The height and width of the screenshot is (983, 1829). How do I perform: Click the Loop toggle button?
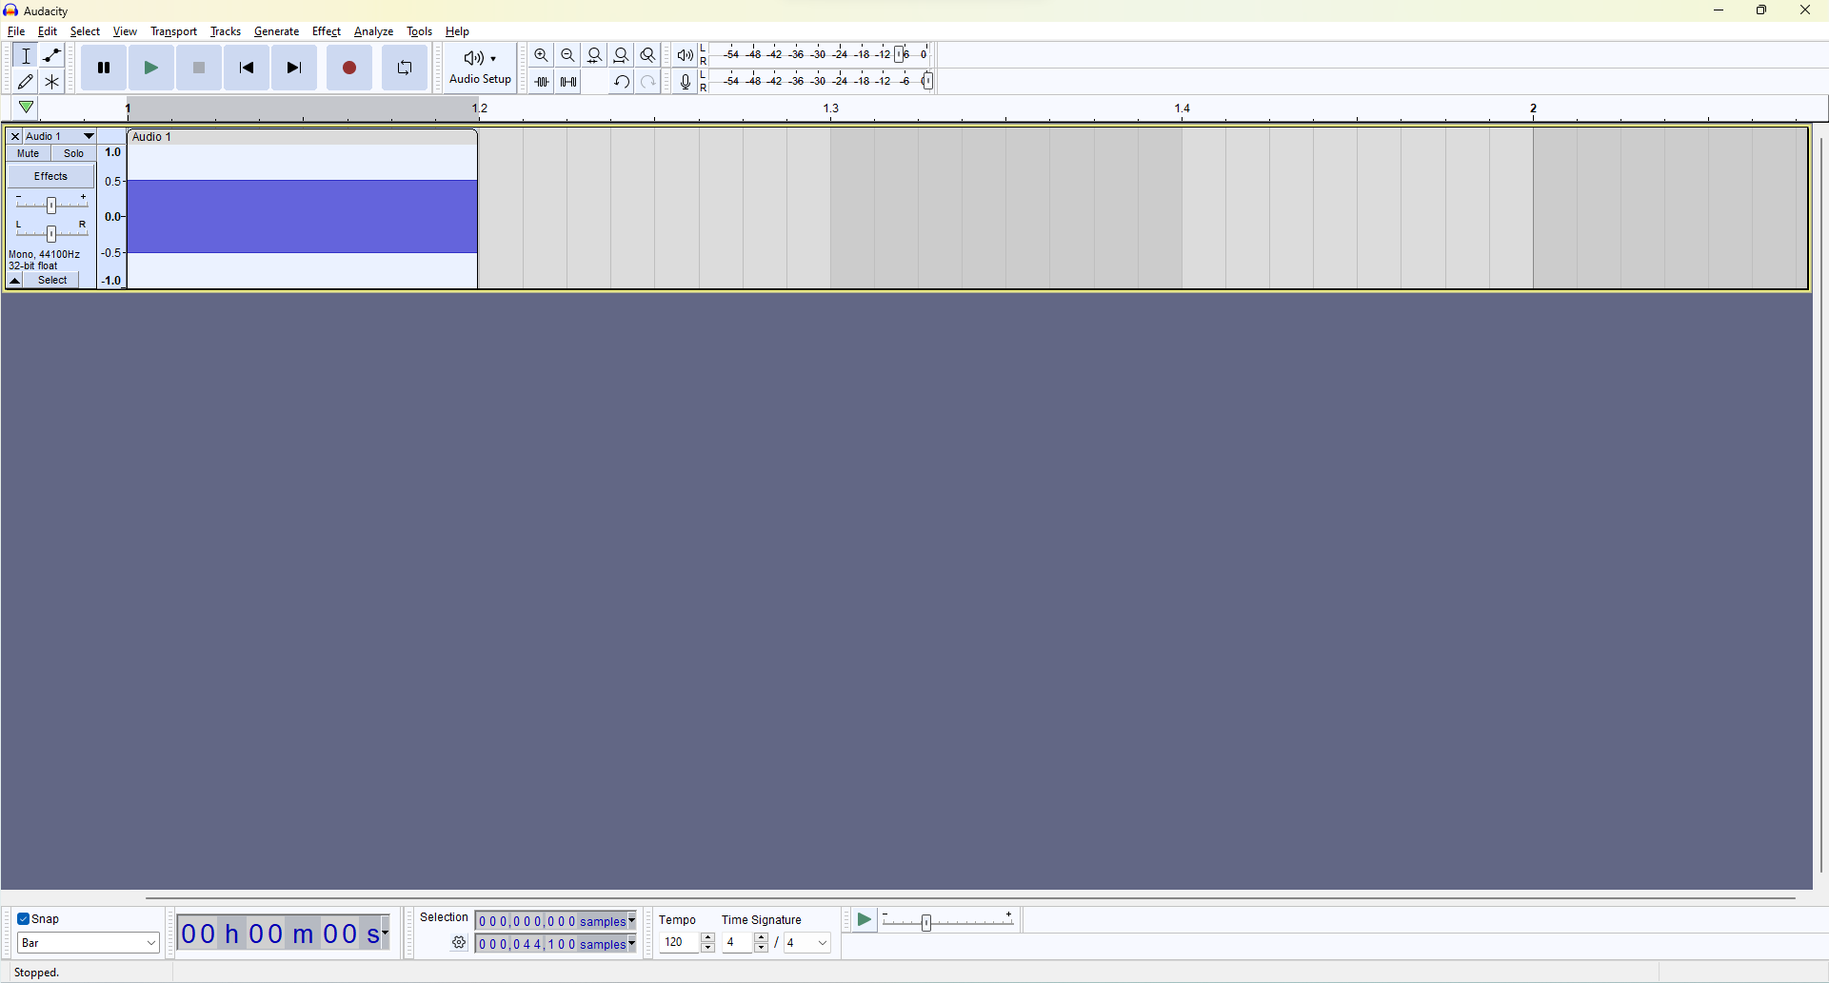[404, 67]
